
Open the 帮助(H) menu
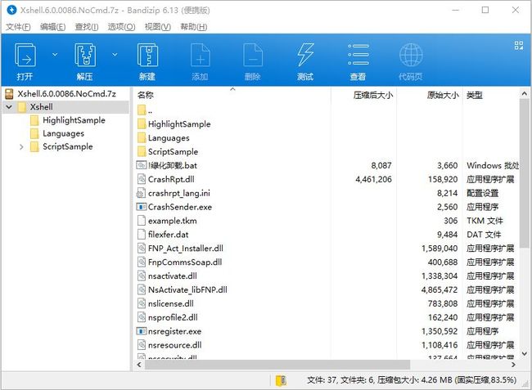coord(193,27)
